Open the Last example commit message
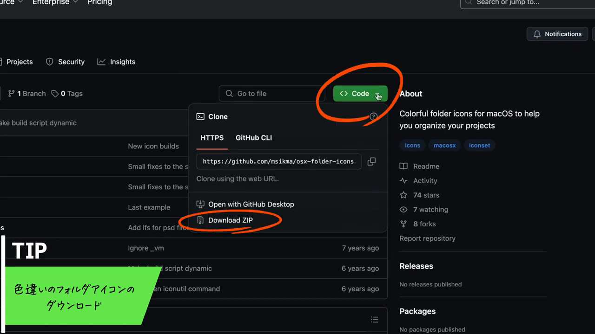 149,207
